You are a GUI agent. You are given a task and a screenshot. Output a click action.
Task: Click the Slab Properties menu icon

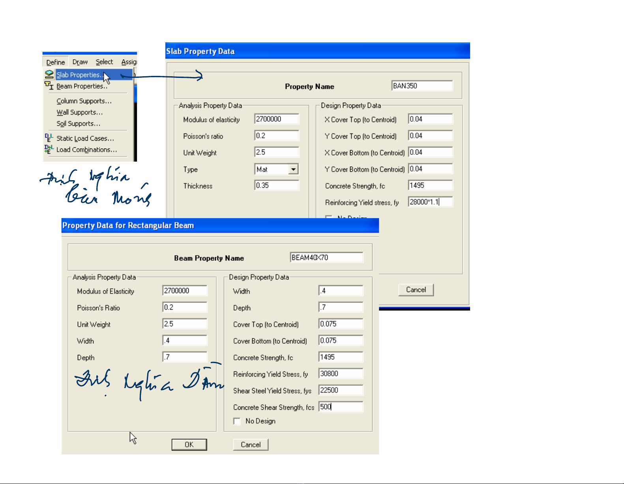click(x=49, y=74)
